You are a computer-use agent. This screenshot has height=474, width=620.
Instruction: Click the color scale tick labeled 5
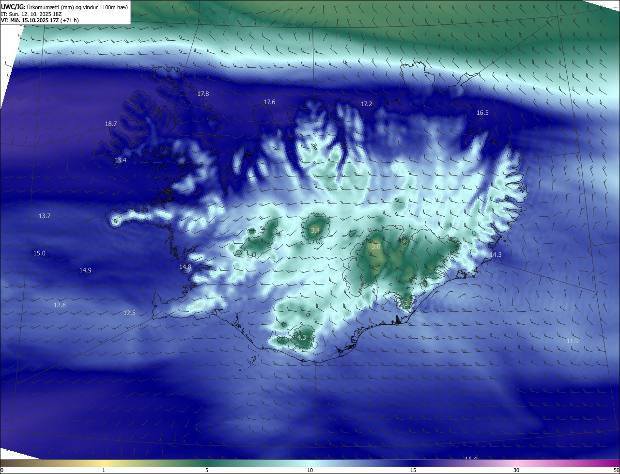tap(207, 470)
